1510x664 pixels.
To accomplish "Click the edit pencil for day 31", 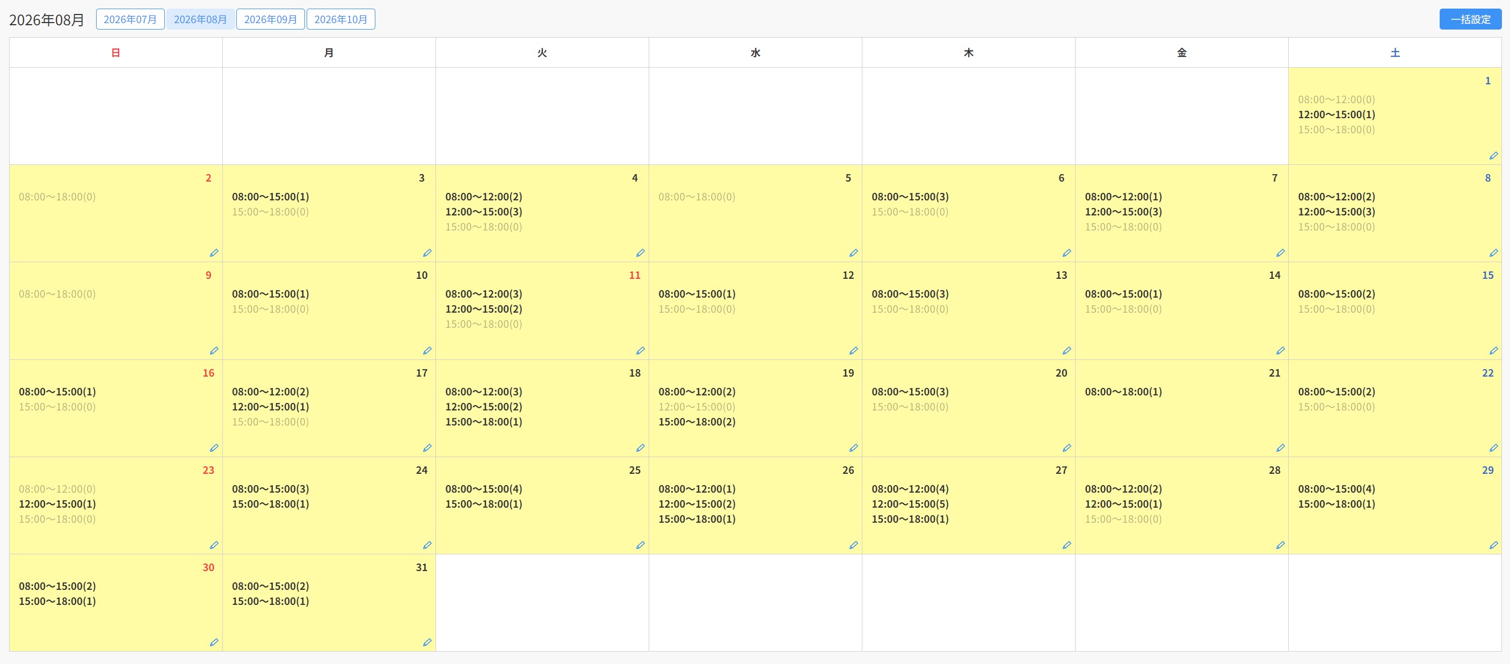I will (427, 643).
